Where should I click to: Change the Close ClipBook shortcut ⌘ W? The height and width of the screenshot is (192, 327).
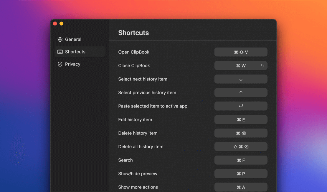tap(241, 66)
